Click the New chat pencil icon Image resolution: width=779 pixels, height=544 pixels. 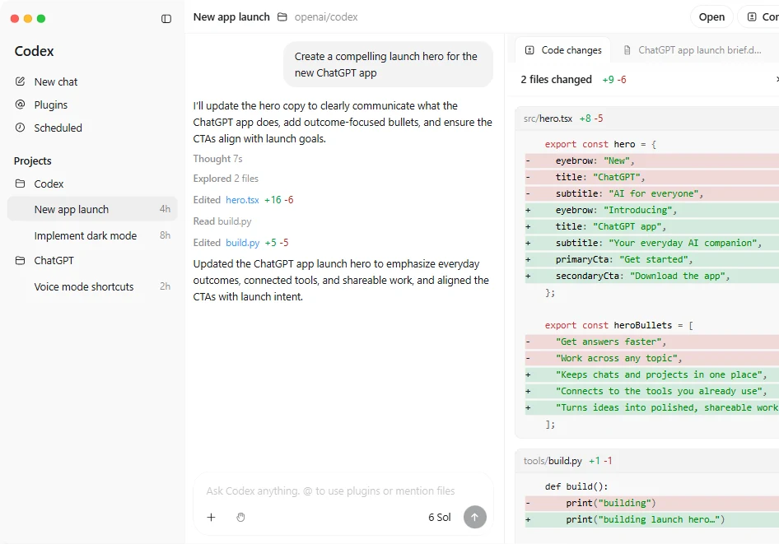point(20,81)
